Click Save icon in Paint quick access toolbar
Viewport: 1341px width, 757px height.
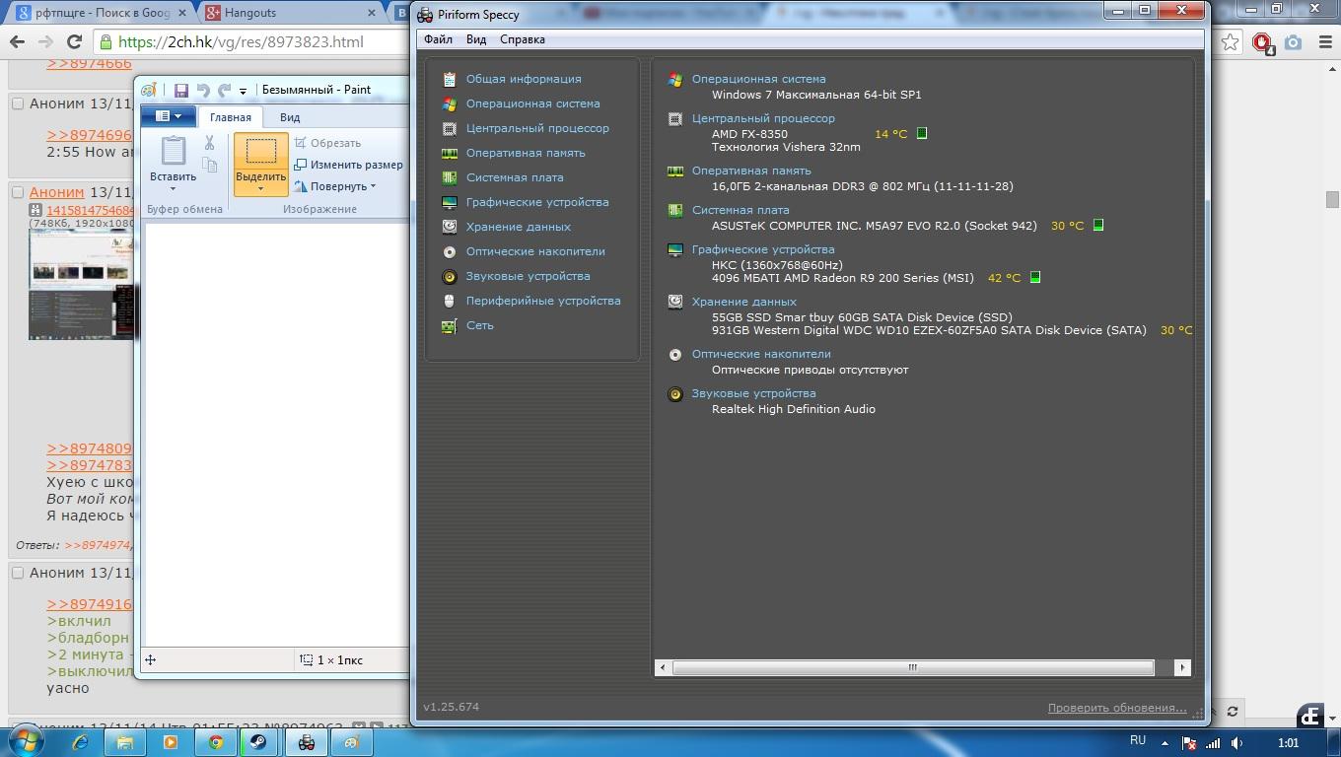[x=181, y=90]
